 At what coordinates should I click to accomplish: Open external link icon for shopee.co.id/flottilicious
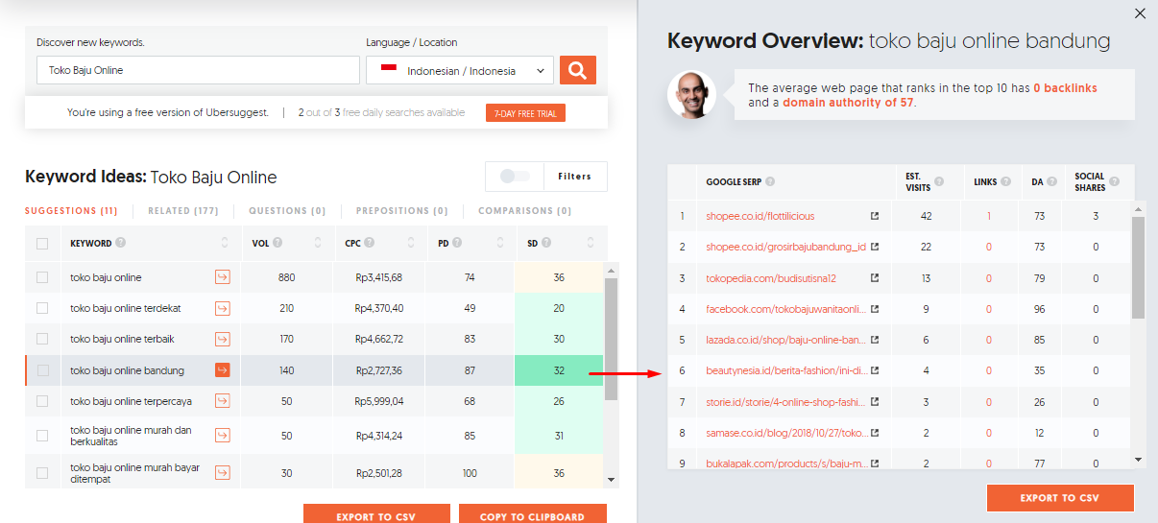875,216
